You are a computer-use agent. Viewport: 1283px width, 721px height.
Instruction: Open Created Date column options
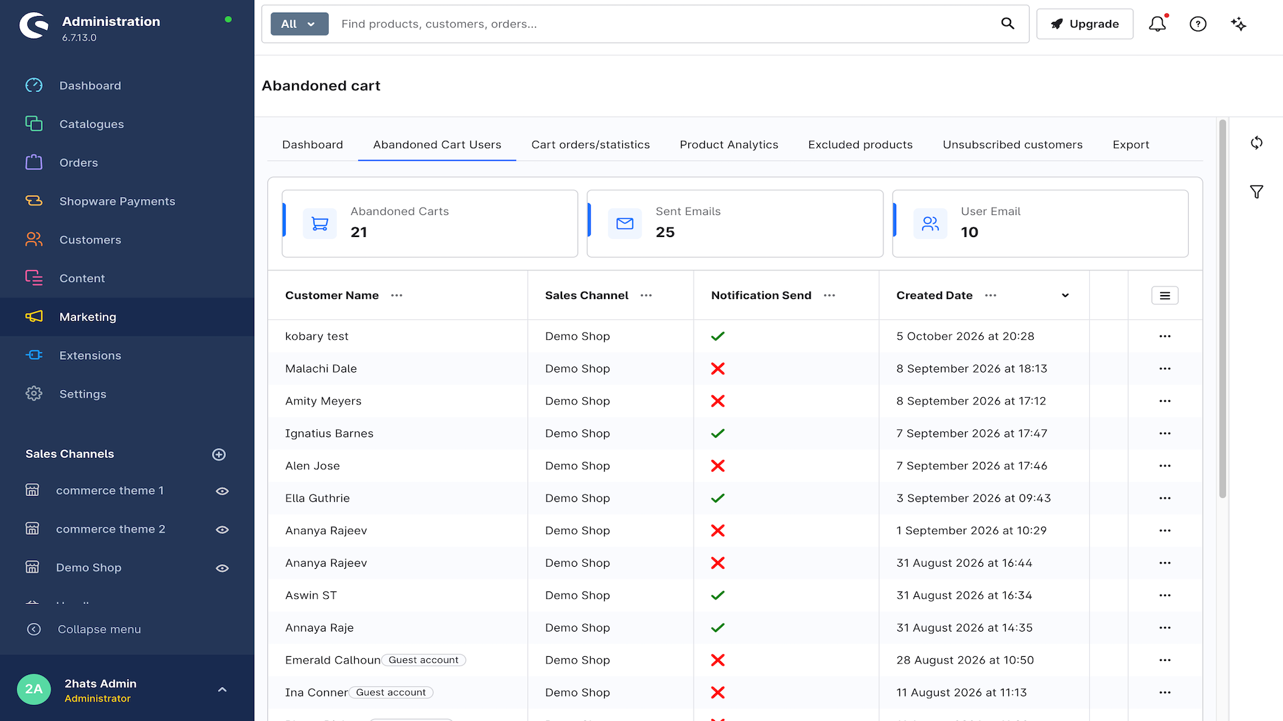pyautogui.click(x=990, y=296)
